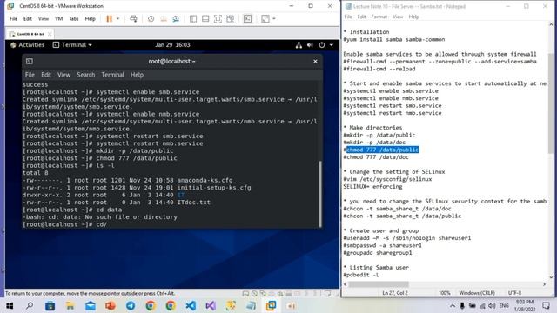This screenshot has width=557, height=313.
Task: Switch to VMware Workstation taskbar icon
Action: (271, 305)
